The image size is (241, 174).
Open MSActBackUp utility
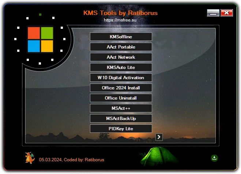[x=121, y=119]
